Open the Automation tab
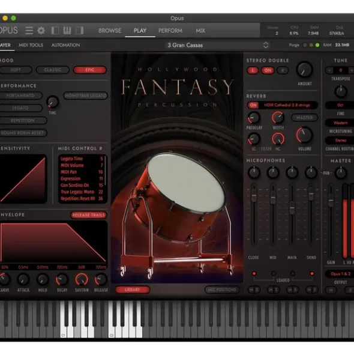Image resolution: width=354 pixels, height=355 pixels. pos(65,45)
